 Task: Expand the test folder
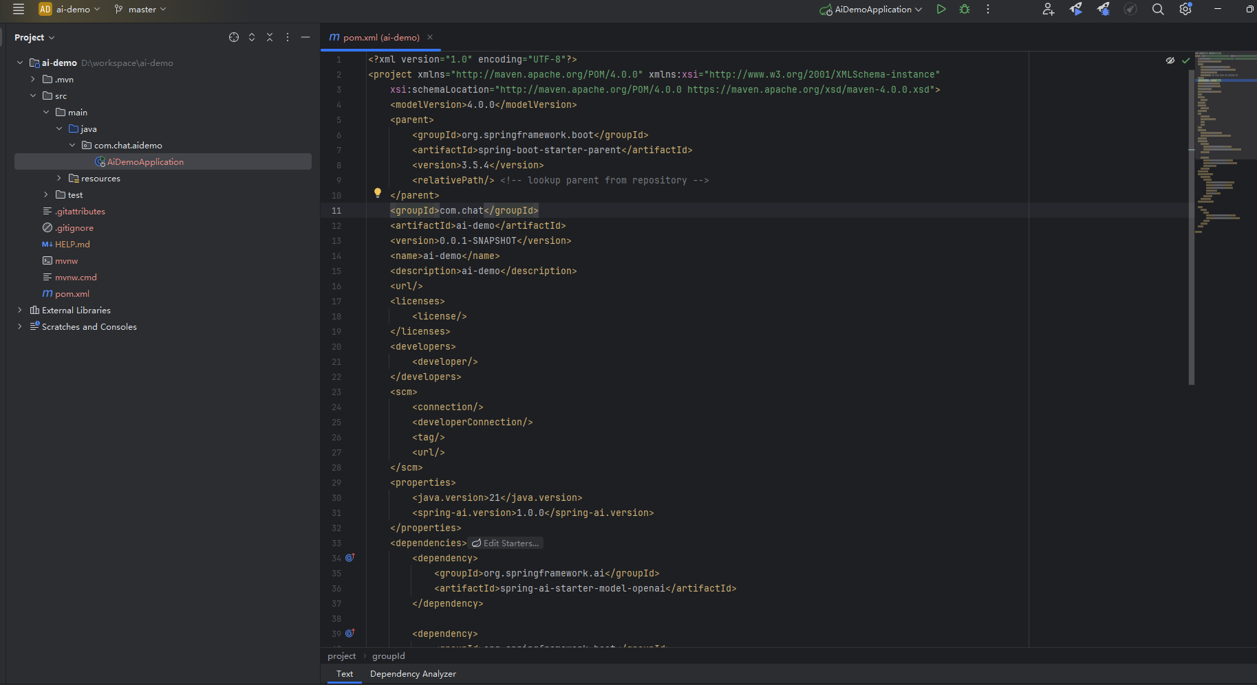tap(46, 194)
